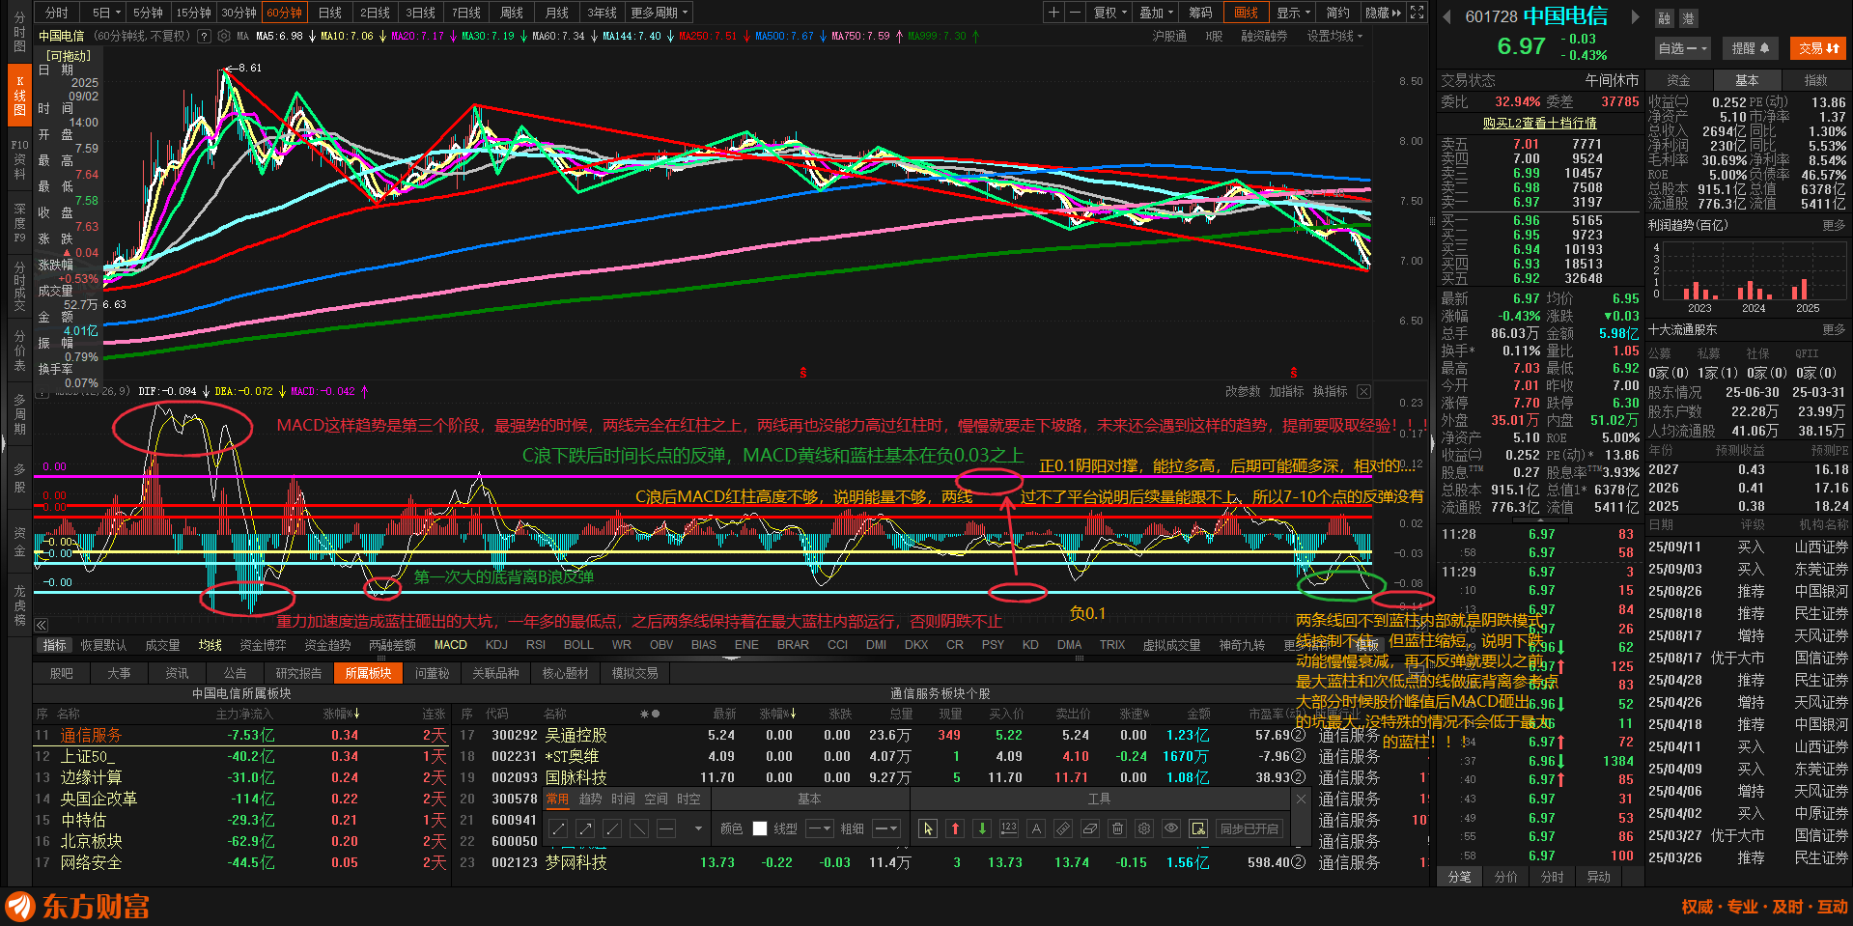
Task: Open the 显示 display dropdown
Action: (1294, 13)
